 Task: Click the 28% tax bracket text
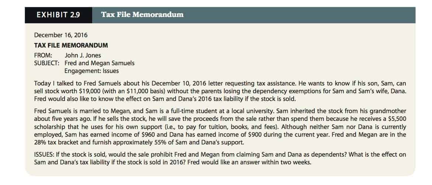(x=40, y=142)
